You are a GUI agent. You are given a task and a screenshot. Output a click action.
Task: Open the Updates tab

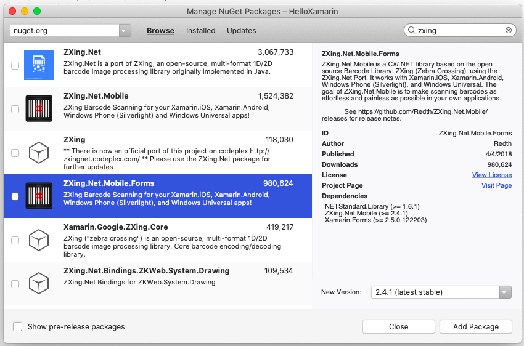point(241,30)
